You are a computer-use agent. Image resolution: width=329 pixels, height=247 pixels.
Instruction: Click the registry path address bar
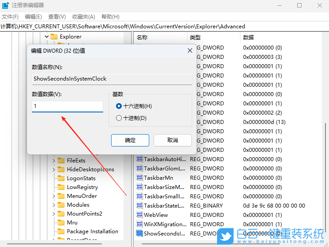[x=165, y=27]
